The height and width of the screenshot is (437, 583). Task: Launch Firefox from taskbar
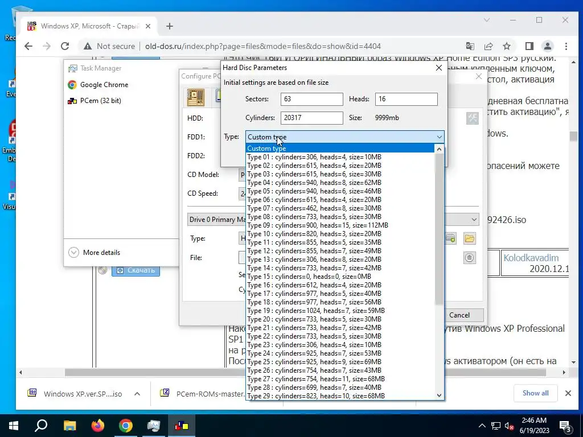(98, 426)
